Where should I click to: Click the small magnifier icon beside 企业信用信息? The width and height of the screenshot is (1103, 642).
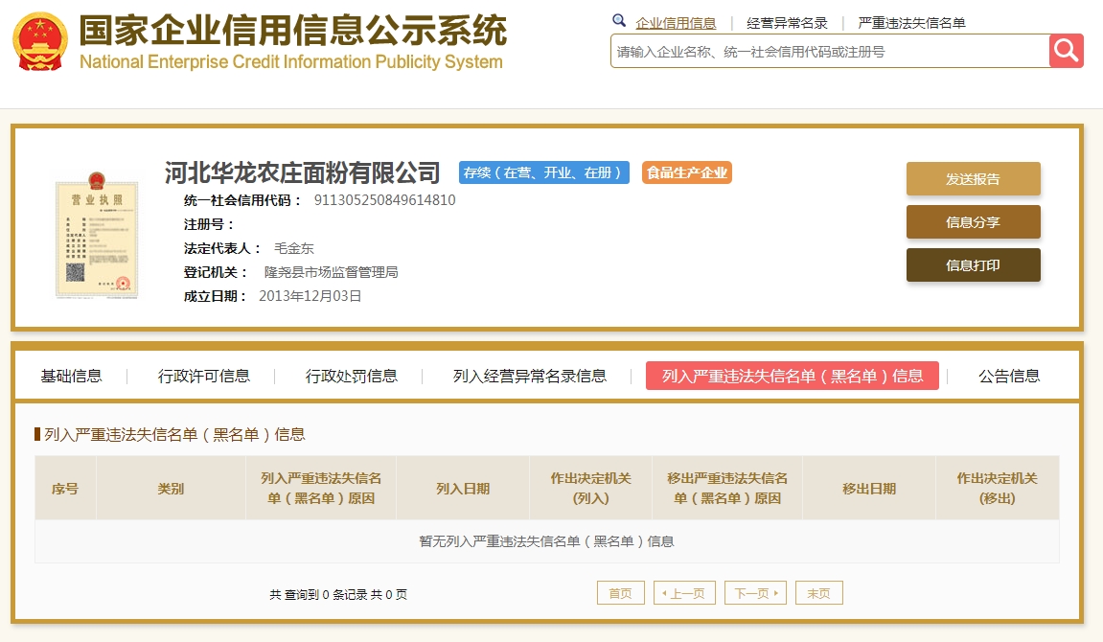click(x=619, y=20)
